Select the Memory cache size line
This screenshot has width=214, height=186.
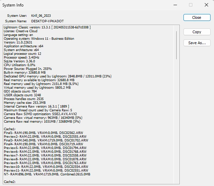click(25, 103)
